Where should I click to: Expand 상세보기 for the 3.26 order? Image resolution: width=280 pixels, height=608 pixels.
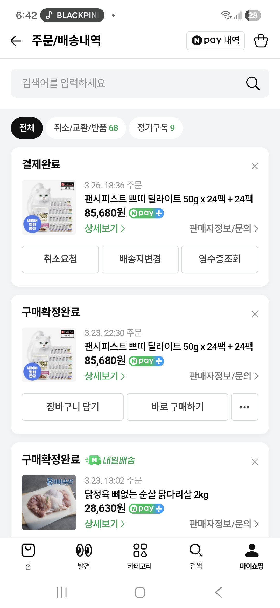105,229
